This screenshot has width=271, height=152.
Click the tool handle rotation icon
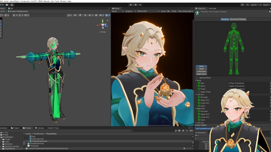pyautogui.click(x=6, y=15)
